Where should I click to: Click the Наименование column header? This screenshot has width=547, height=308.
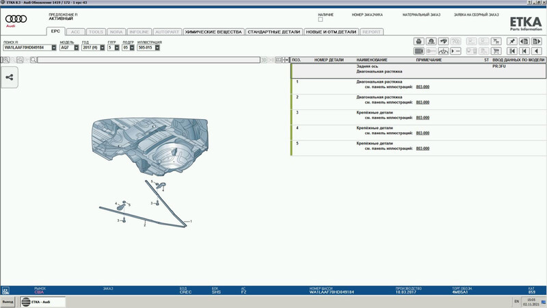point(372,60)
